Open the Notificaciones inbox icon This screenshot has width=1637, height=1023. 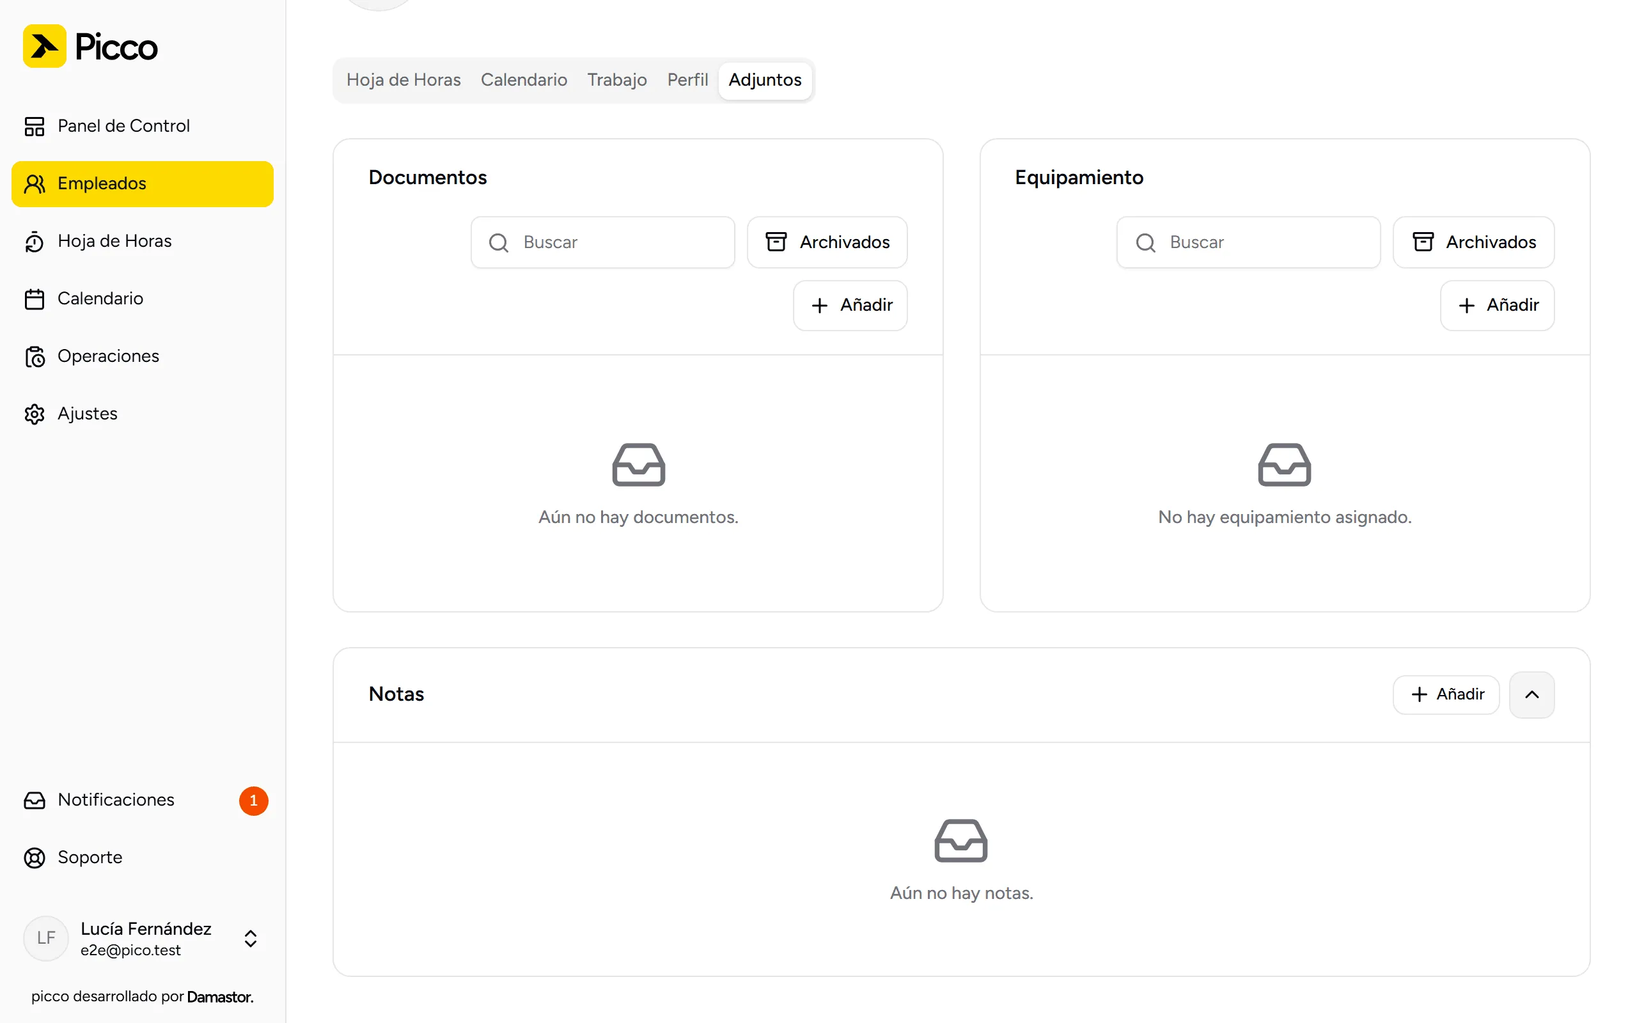[35, 800]
